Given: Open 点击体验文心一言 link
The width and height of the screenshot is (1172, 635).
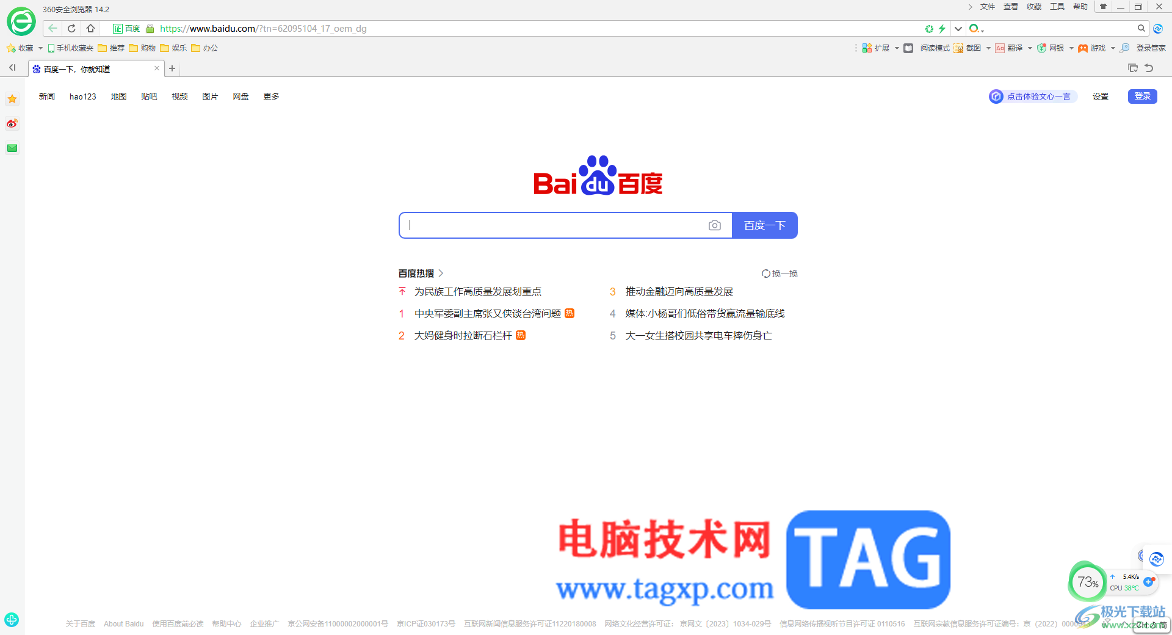Looking at the screenshot, I should (1033, 96).
